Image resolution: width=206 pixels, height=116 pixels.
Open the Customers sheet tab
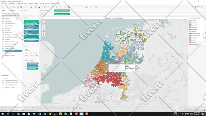click(x=27, y=108)
